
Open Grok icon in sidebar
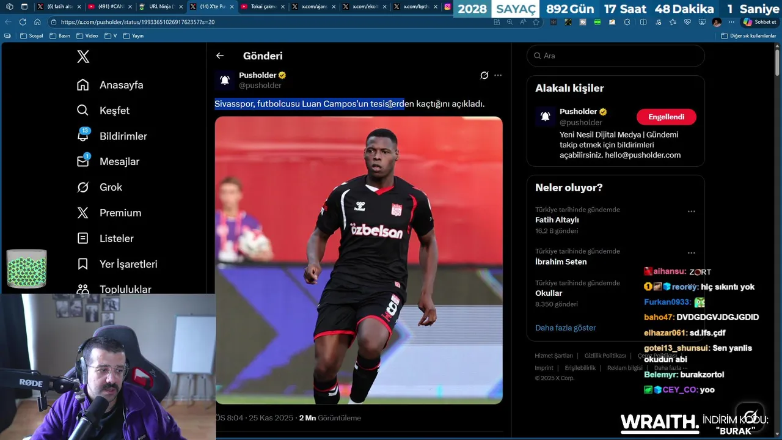pyautogui.click(x=83, y=187)
